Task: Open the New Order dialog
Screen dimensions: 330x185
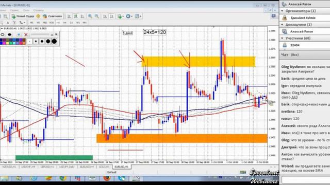Action: [x=23, y=16]
